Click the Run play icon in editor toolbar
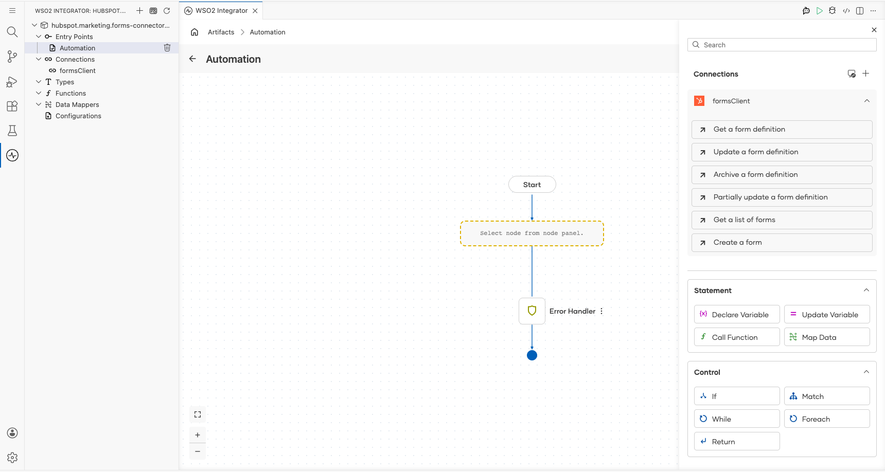This screenshot has height=472, width=885. point(820,10)
